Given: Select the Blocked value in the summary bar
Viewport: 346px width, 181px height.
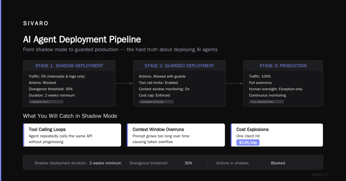Looking at the screenshot, I should [278, 163].
